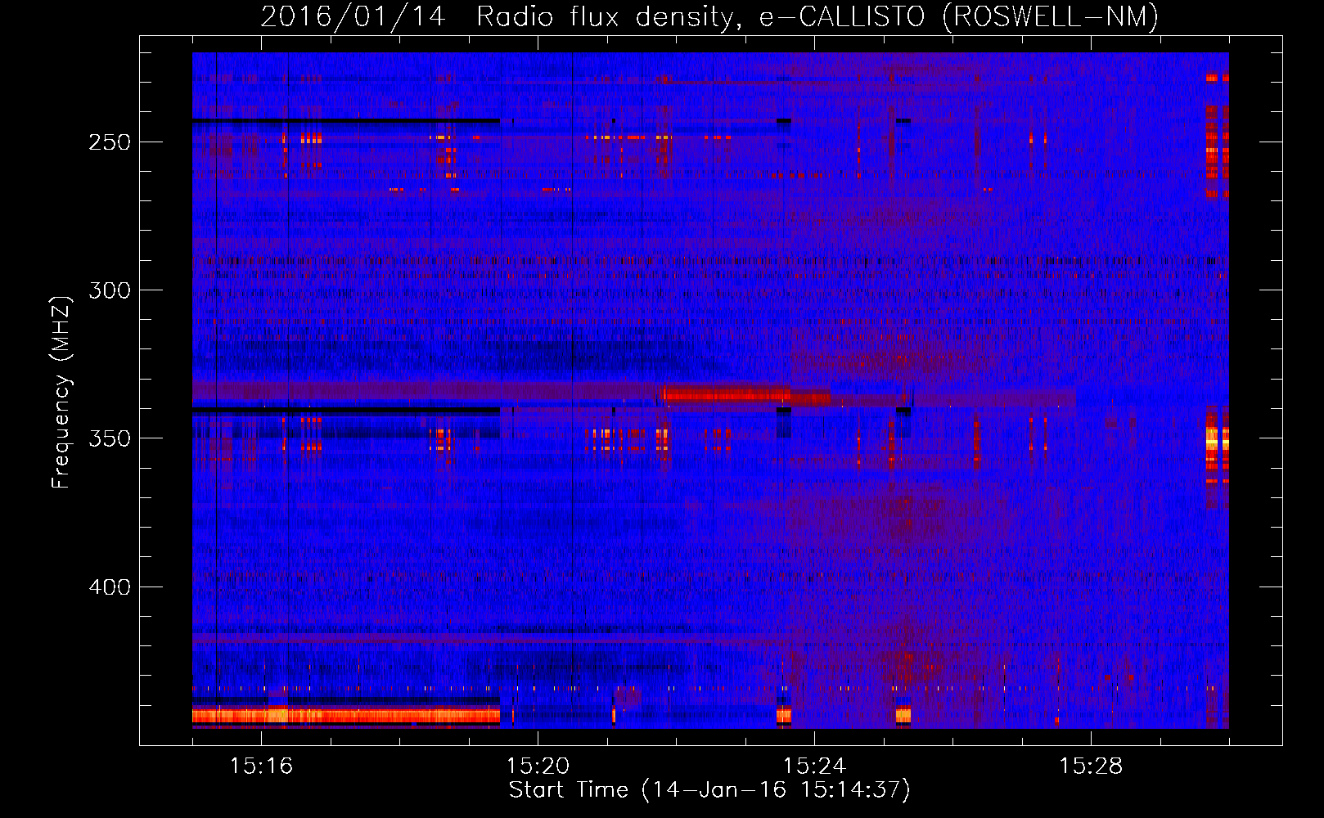Click the plot title "2016/01/14 Radio flux density, e-CALLISTO (ROSWELL-NM)"

pos(709,17)
